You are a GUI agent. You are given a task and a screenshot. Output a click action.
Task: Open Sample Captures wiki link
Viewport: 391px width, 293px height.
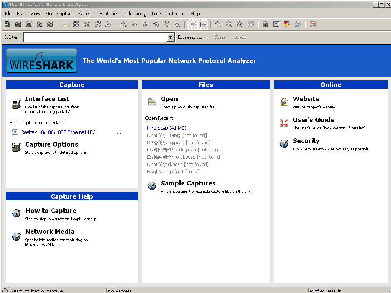[188, 184]
